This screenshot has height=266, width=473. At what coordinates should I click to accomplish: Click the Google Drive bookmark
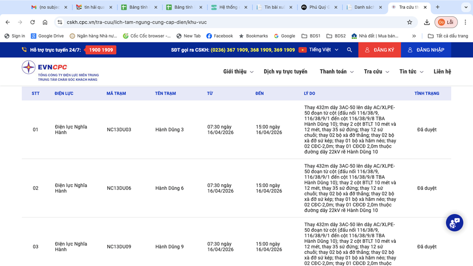pos(47,36)
